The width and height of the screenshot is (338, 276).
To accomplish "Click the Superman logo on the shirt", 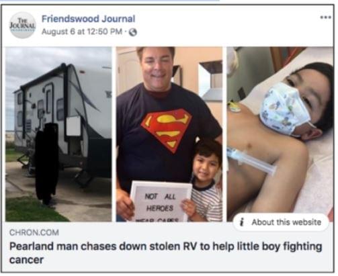I will pyautogui.click(x=167, y=130).
